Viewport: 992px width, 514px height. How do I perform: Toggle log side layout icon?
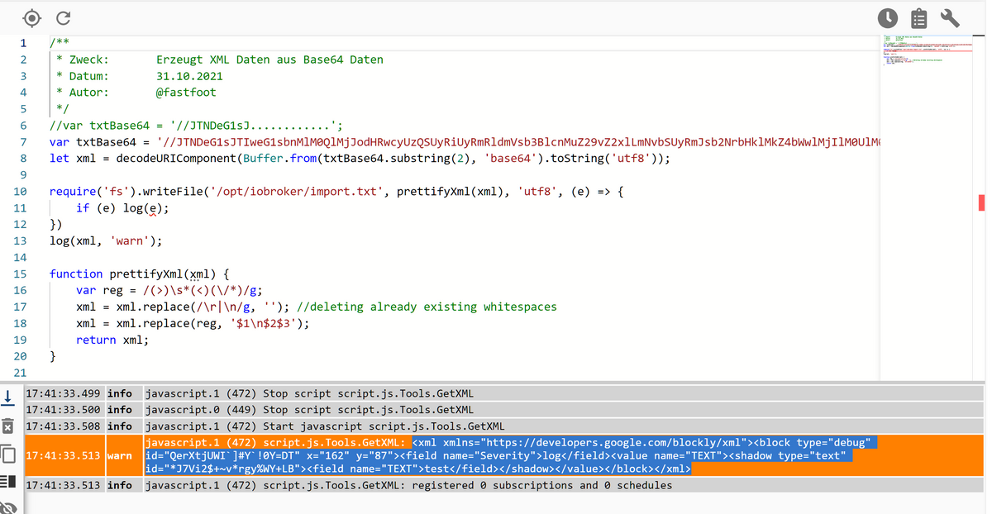coord(7,483)
